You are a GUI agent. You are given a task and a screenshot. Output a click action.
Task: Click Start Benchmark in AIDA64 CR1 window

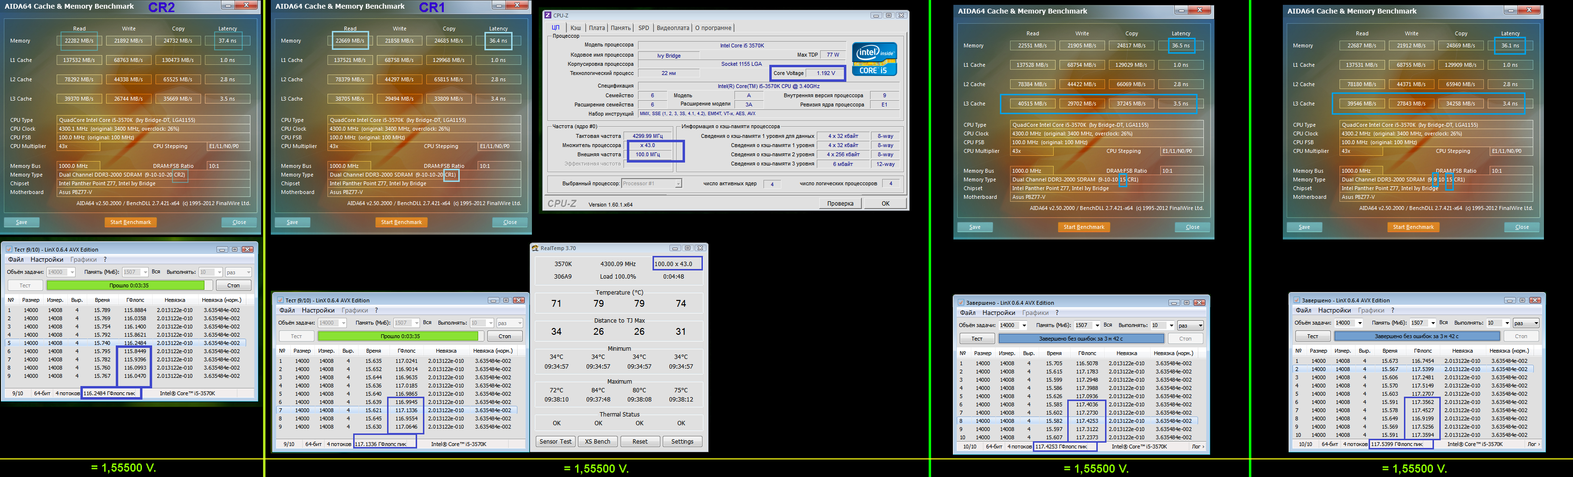click(x=401, y=223)
